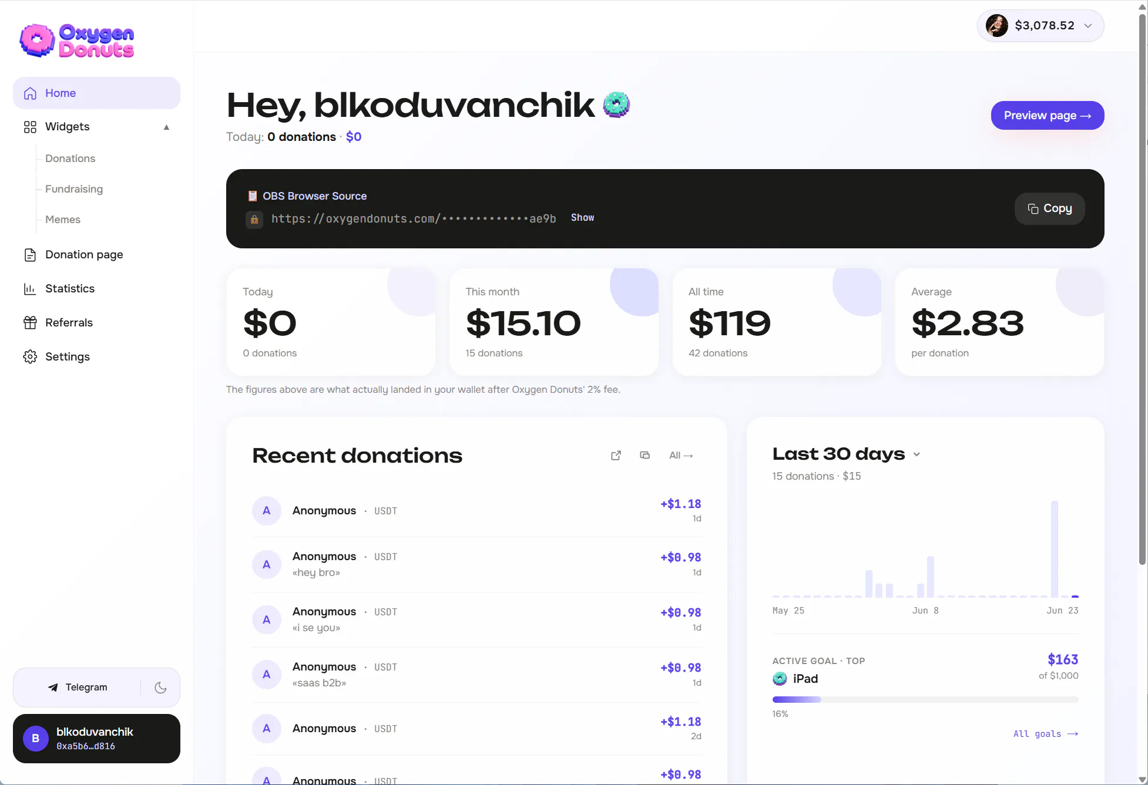Screen dimensions: 1148x785
Task: Go to Home in sidebar
Action: click(x=96, y=93)
